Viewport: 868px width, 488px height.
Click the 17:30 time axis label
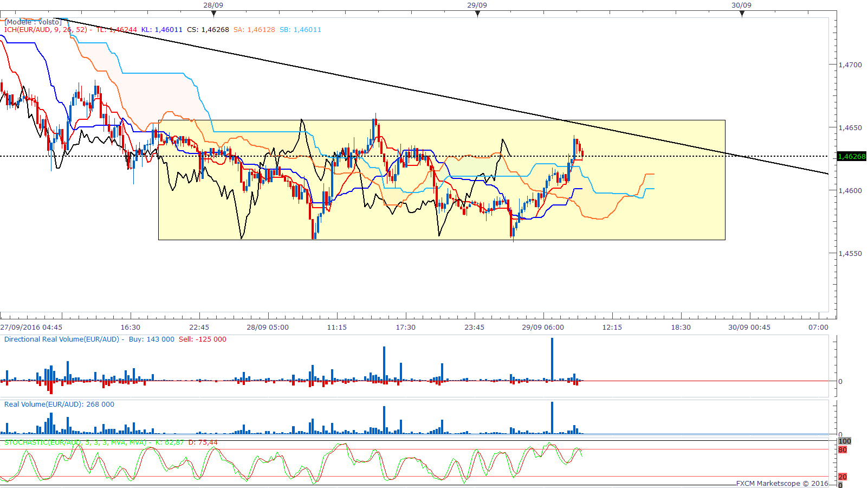(x=406, y=327)
